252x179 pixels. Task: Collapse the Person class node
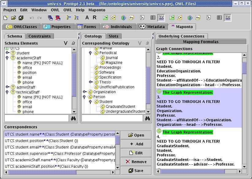click(84, 97)
